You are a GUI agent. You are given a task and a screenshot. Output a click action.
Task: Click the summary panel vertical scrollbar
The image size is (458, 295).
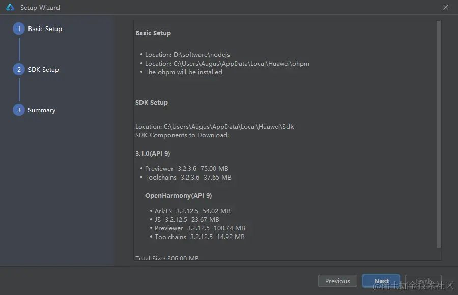tap(439, 134)
